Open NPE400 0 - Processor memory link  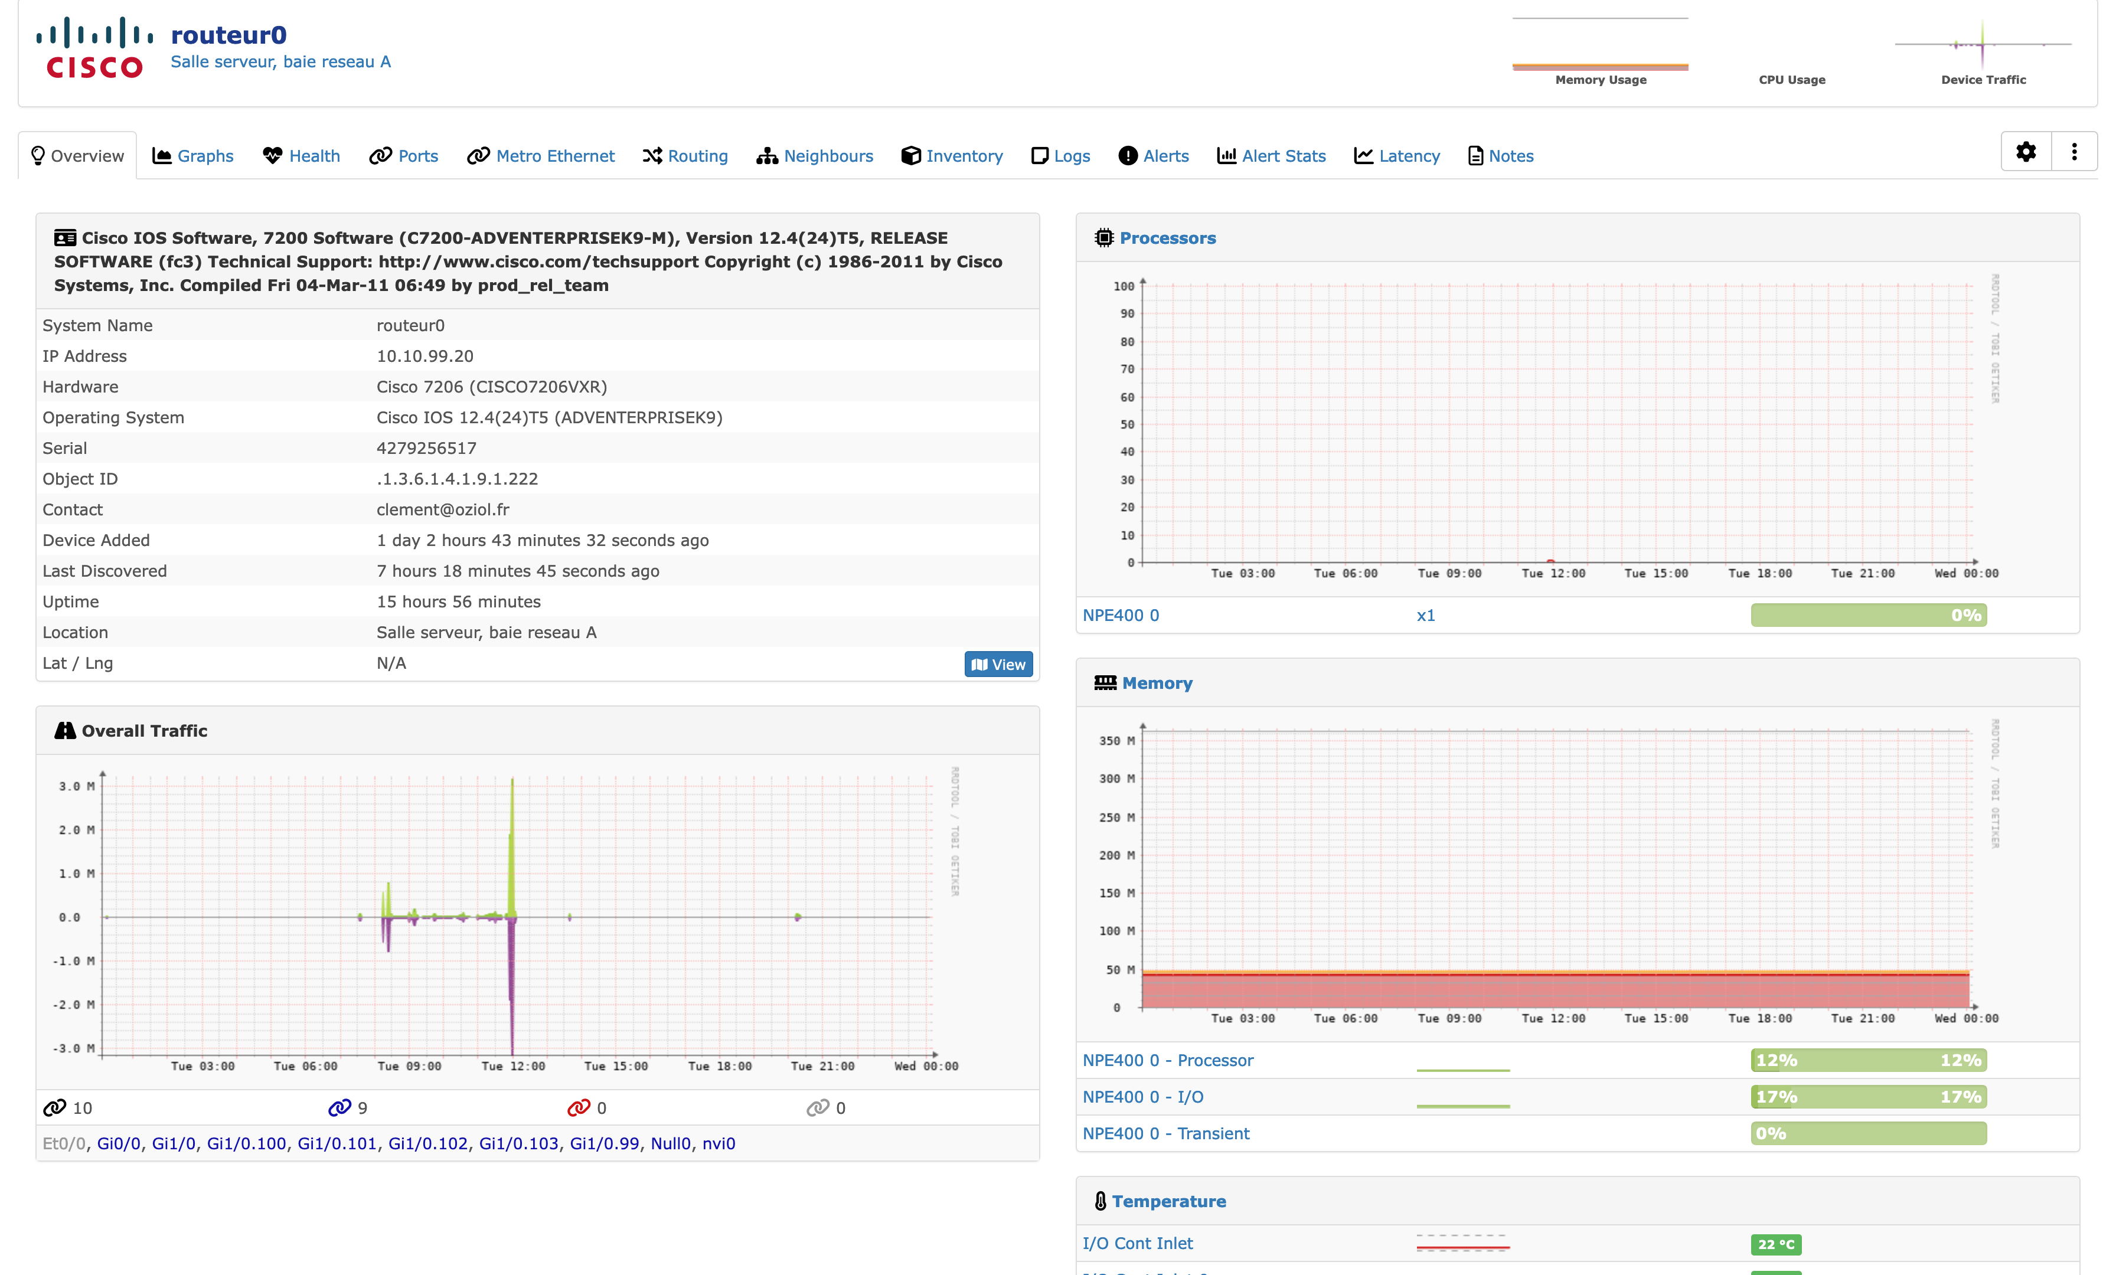pos(1168,1060)
